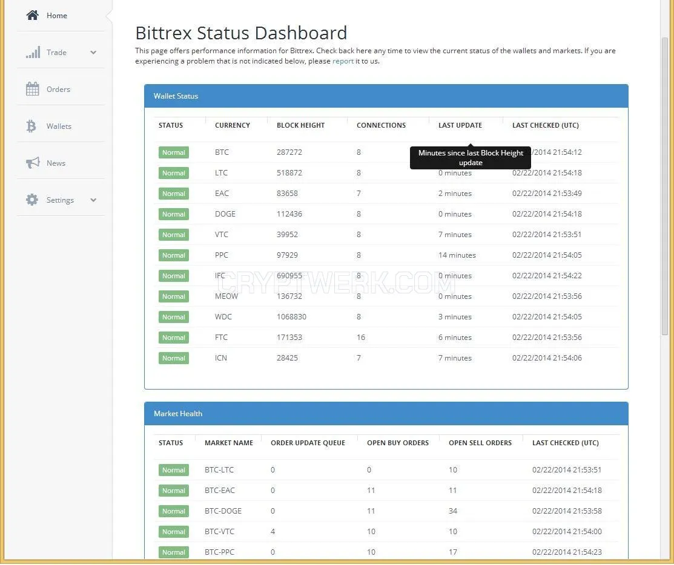Select the VTC currency cell
The height and width of the screenshot is (565, 674).
(222, 235)
